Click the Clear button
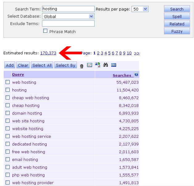194x186 pixels. 23,65
